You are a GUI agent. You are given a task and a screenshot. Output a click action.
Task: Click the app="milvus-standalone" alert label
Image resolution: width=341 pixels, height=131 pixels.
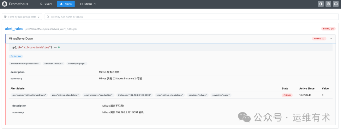tap(65, 95)
